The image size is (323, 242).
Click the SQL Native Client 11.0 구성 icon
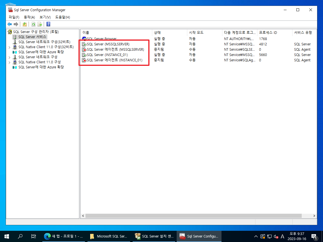[15, 62]
